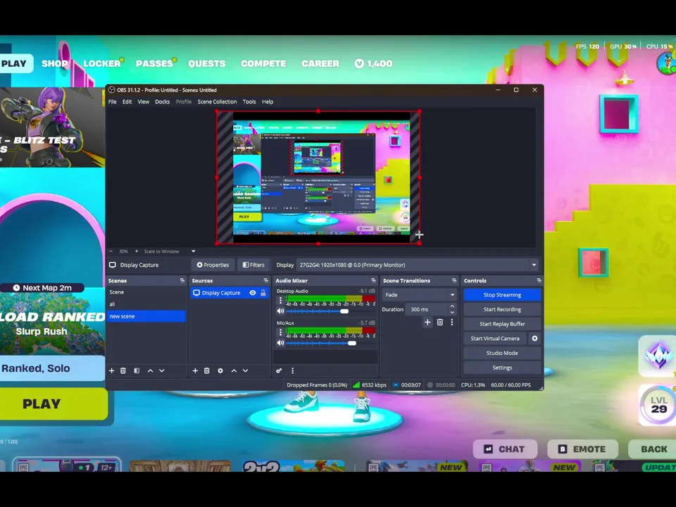
Task: Move source up arrow in Sources toolbar
Action: click(x=234, y=371)
